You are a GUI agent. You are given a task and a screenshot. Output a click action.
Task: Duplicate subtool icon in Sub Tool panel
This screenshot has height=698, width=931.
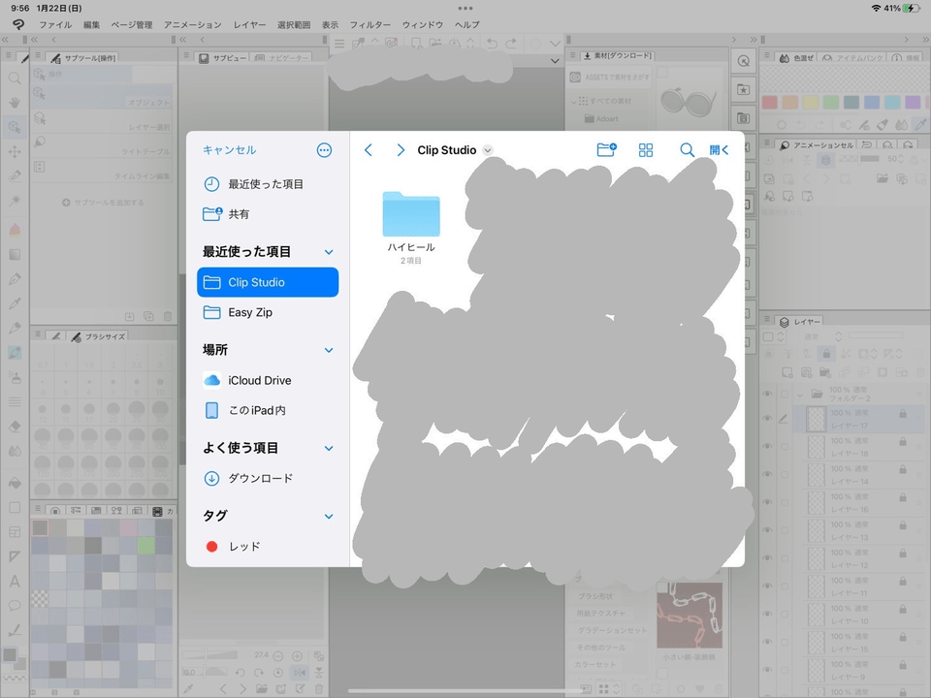[148, 316]
